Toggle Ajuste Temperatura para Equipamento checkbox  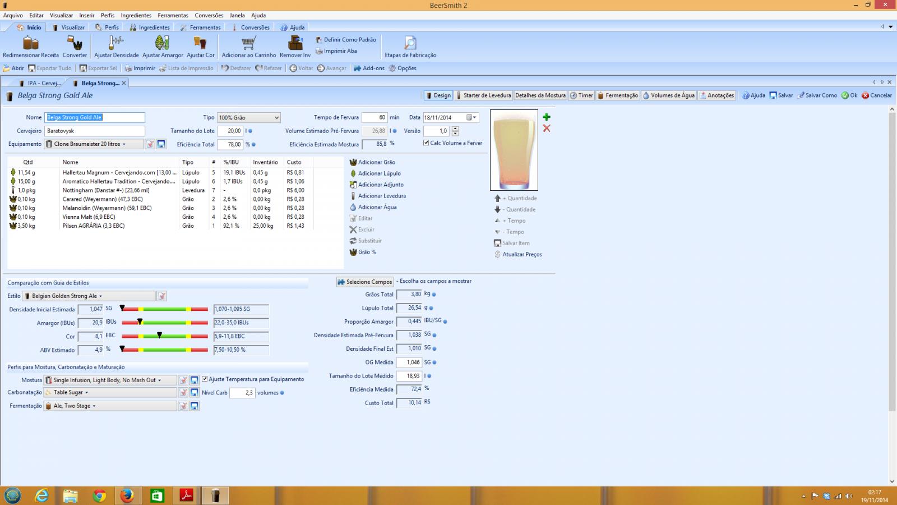point(205,379)
